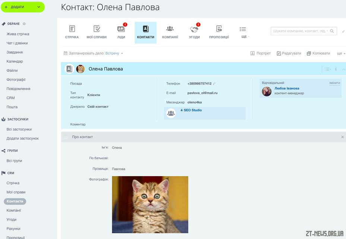The width and height of the screenshot is (346, 239).
Task: Open Пошта in sidebar
Action: pos(12,107)
